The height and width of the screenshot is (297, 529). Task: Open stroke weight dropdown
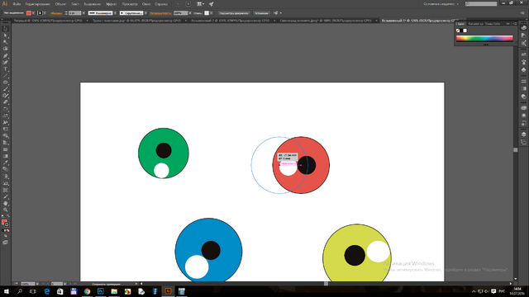83,13
